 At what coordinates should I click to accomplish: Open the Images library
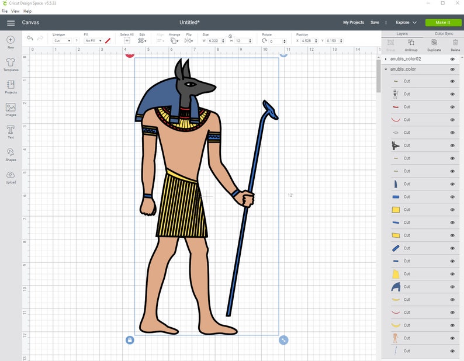click(x=11, y=107)
